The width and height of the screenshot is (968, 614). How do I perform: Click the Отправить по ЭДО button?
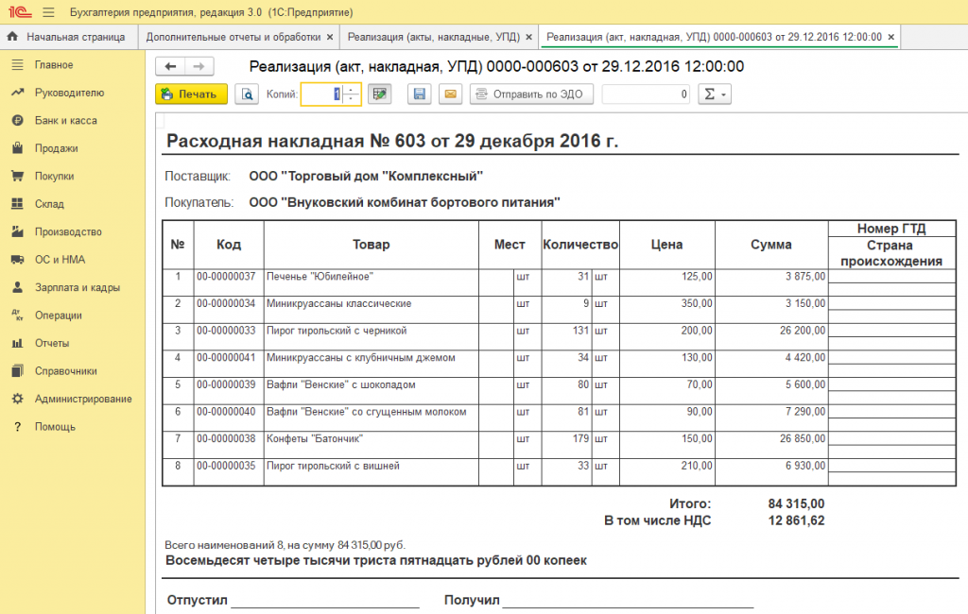coord(531,94)
